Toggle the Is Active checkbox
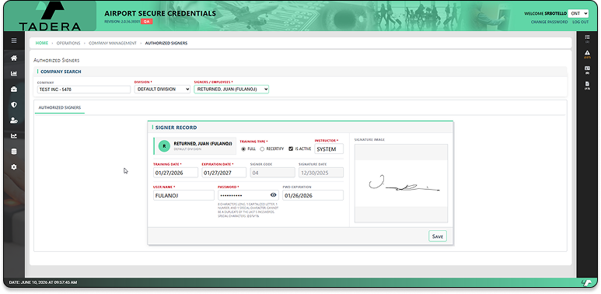 coord(291,149)
